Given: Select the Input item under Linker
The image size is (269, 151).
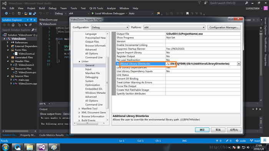Looking at the screenshot, I should click(x=88, y=69).
